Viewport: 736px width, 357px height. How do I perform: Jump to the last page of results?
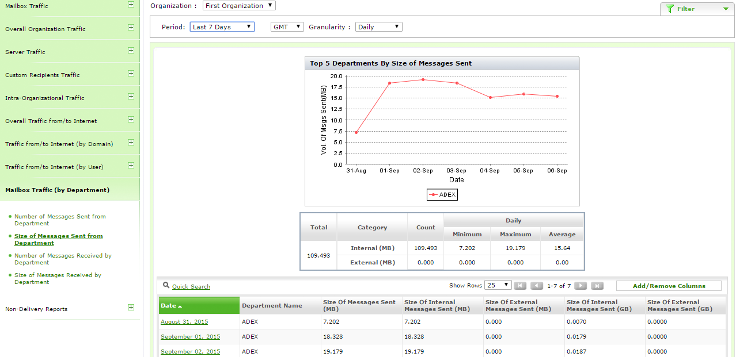[597, 286]
